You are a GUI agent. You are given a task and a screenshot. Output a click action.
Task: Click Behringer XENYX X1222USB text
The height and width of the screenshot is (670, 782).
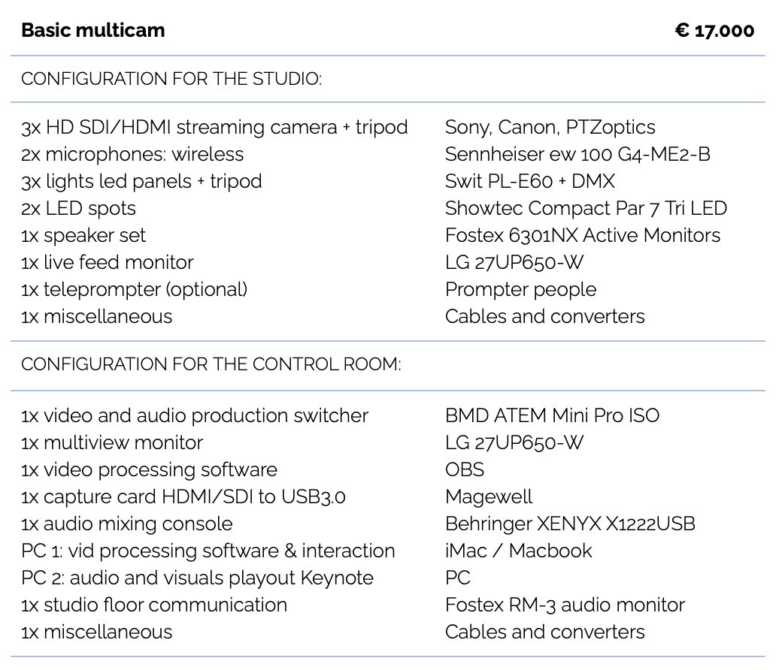570,524
